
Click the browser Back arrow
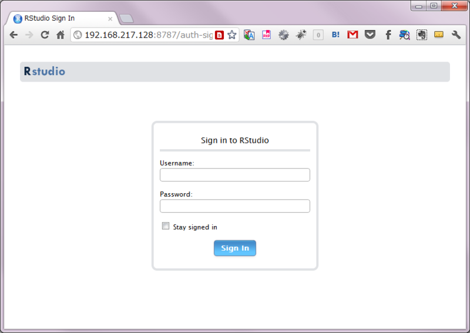click(x=14, y=35)
